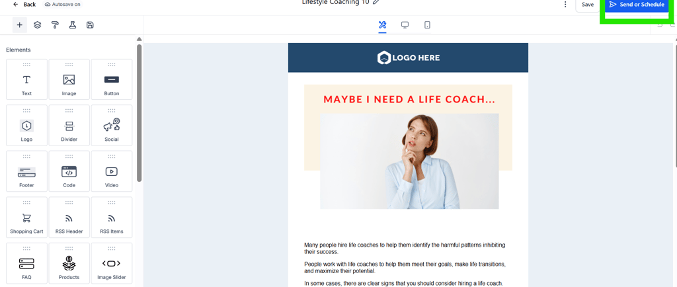Click paragraph starting 'Many people hire life coaches'
677x287 pixels.
pyautogui.click(x=405, y=248)
